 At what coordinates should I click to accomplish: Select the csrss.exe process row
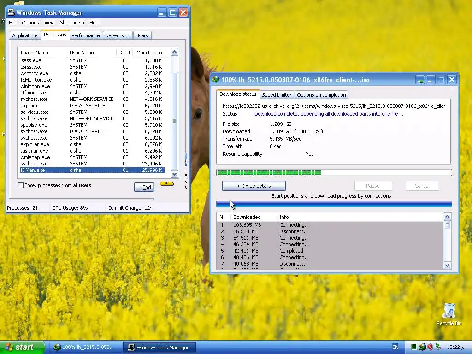click(x=92, y=67)
